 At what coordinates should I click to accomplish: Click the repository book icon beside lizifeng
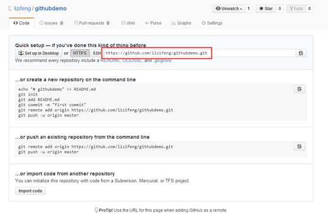click(11, 8)
